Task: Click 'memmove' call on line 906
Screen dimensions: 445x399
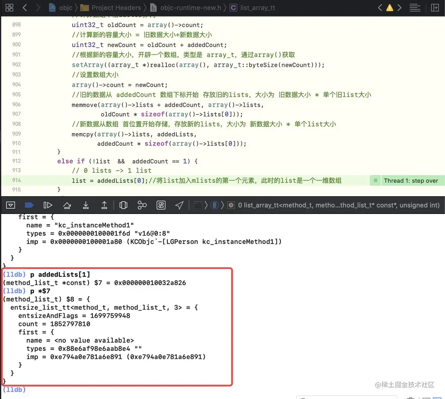Action: point(84,105)
